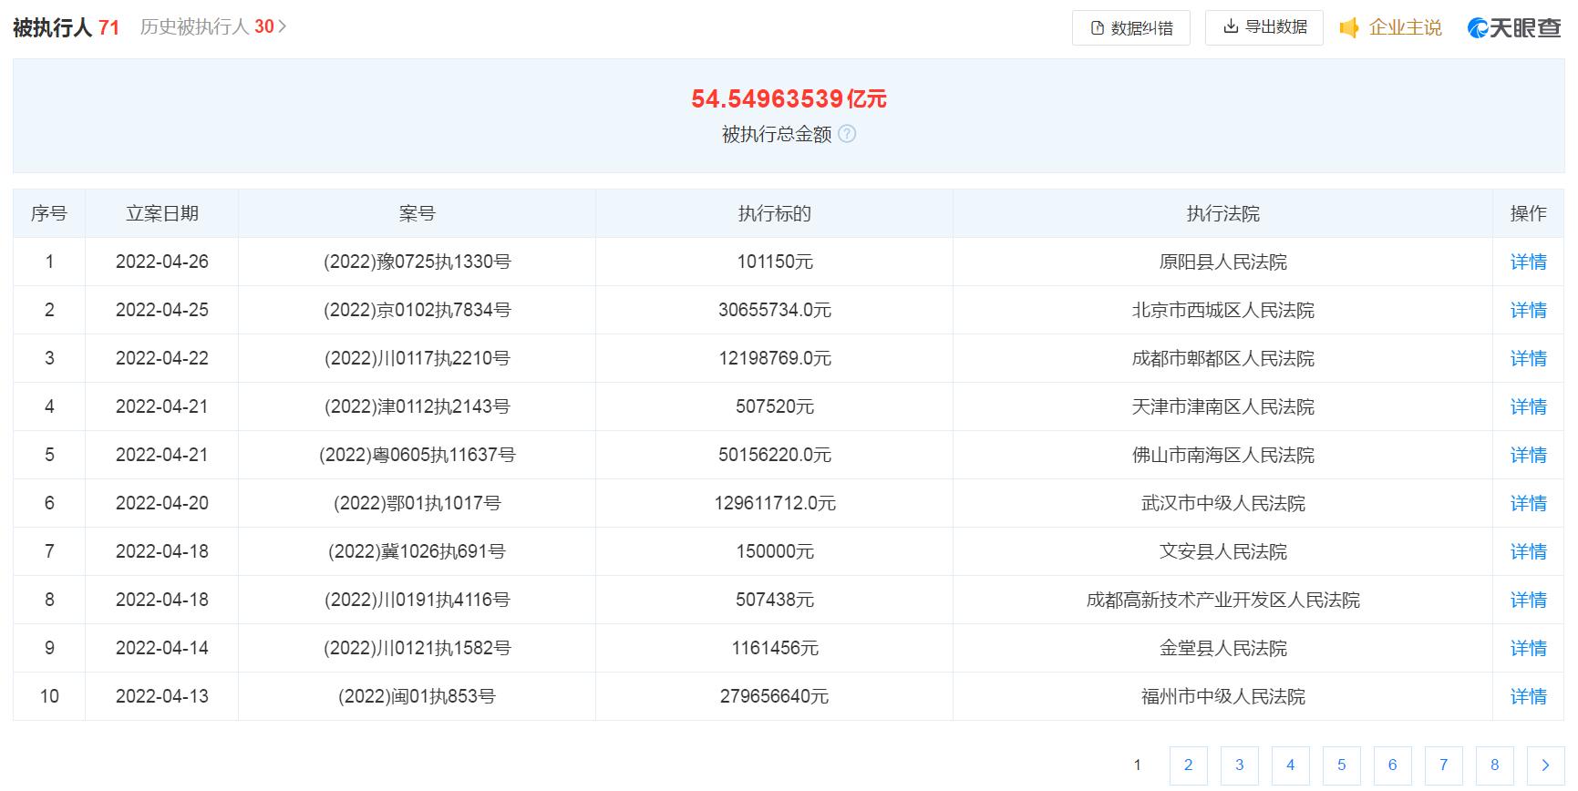Open the 天眼查 logo
Viewport: 1578px width, 791px height.
[1514, 28]
